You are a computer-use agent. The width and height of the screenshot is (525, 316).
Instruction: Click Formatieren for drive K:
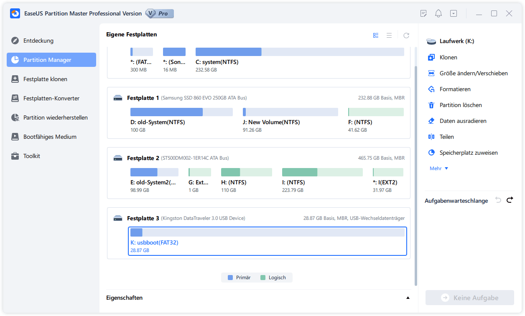(449, 89)
